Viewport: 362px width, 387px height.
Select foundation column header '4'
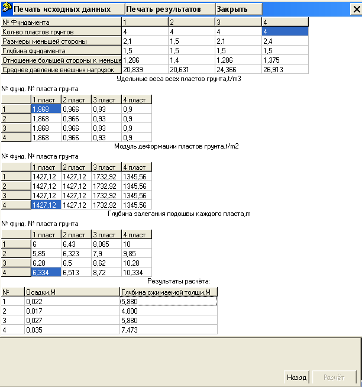point(285,22)
